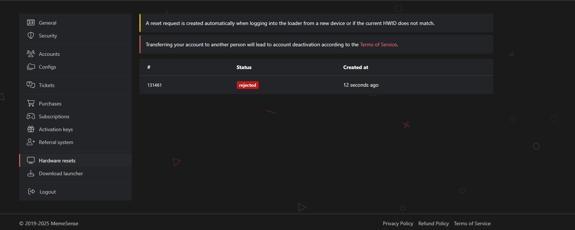Click the red rejected status badge
The width and height of the screenshot is (575, 230).
(248, 85)
